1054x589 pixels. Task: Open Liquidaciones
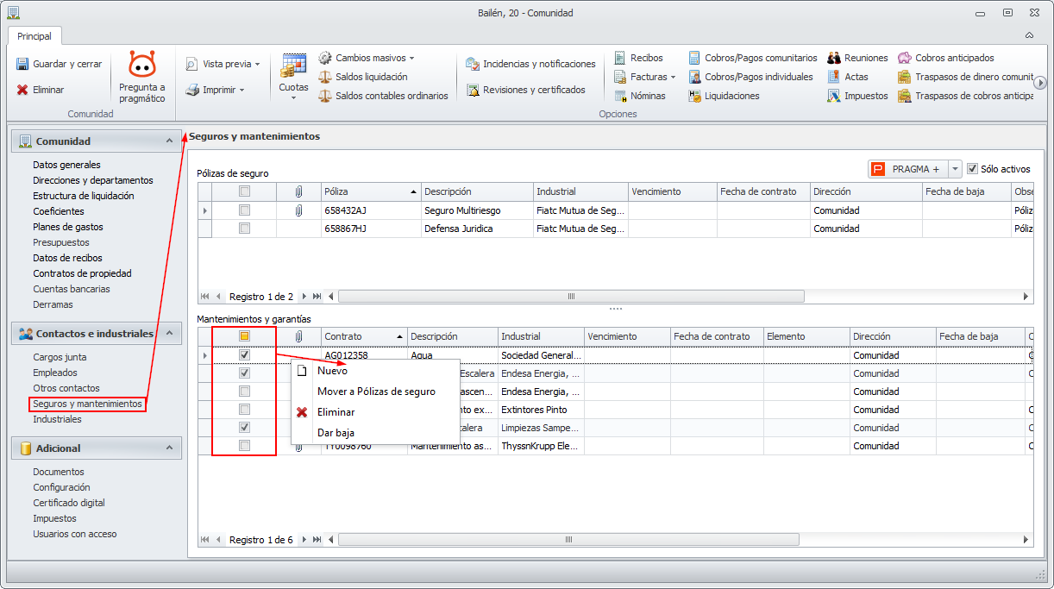click(724, 96)
